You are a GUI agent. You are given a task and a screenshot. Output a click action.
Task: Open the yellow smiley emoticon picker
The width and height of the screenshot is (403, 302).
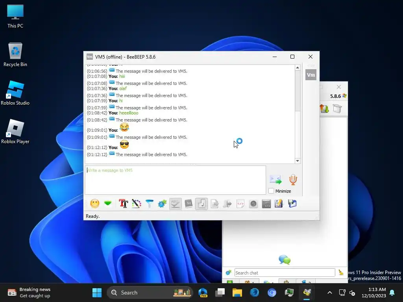point(94,204)
